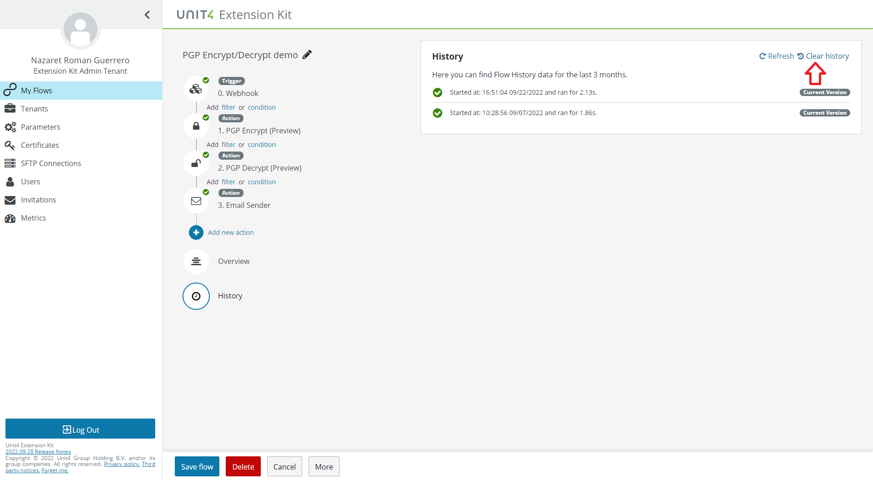Image resolution: width=873 pixels, height=480 pixels.
Task: Click the Certificates key icon
Action: 10,145
